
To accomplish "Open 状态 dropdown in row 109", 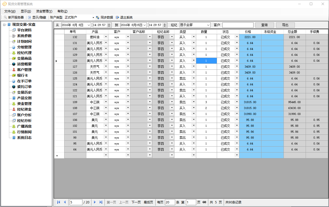I will (x=237, y=102).
